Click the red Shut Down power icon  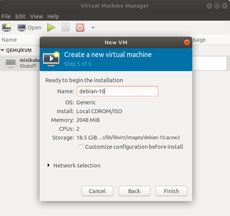point(80,28)
